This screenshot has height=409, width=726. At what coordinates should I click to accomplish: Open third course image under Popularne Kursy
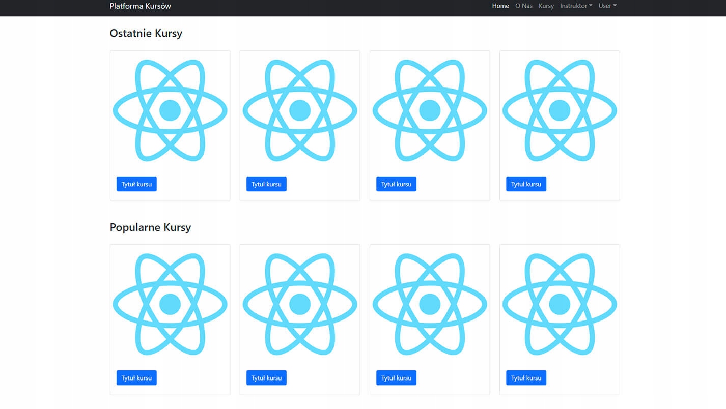click(x=430, y=304)
